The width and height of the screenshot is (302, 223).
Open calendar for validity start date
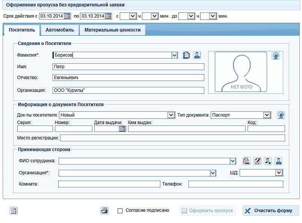click(x=67, y=16)
